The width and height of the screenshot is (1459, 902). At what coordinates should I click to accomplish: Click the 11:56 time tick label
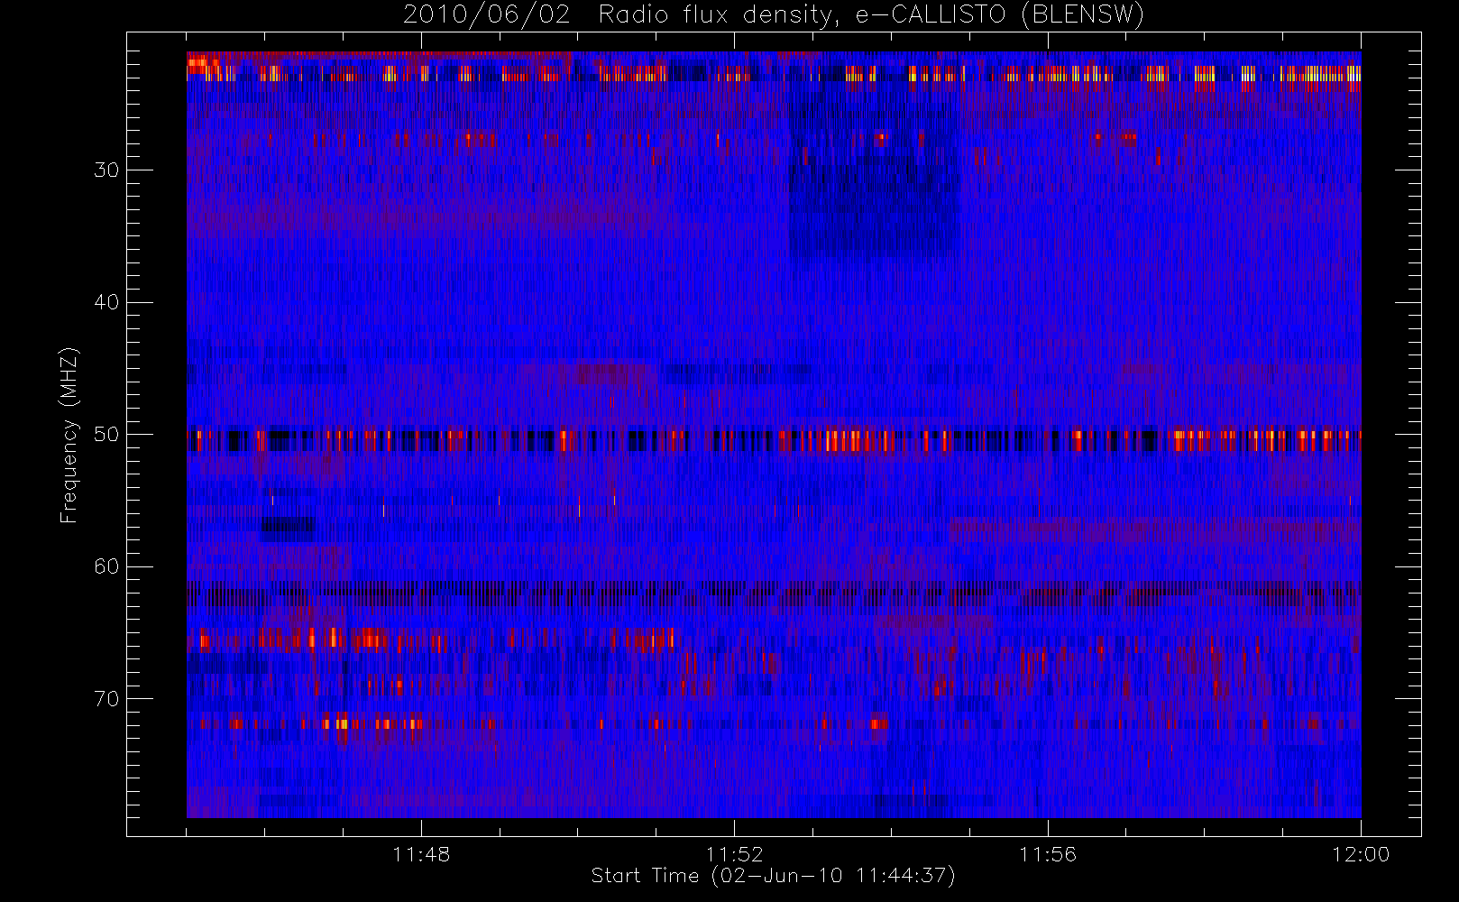coord(1048,854)
